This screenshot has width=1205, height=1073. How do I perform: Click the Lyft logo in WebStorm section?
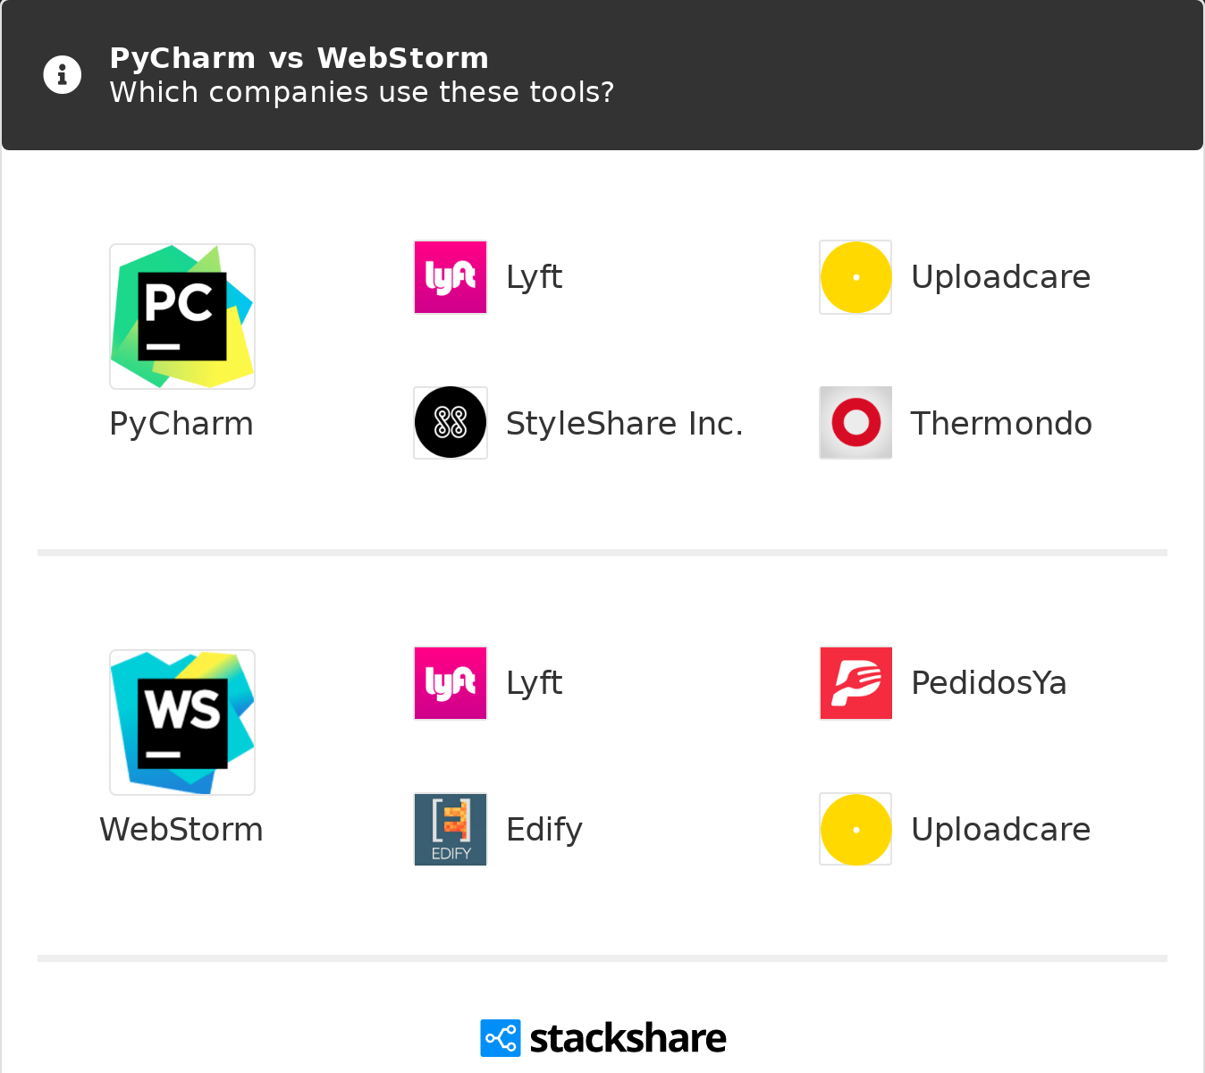point(451,683)
